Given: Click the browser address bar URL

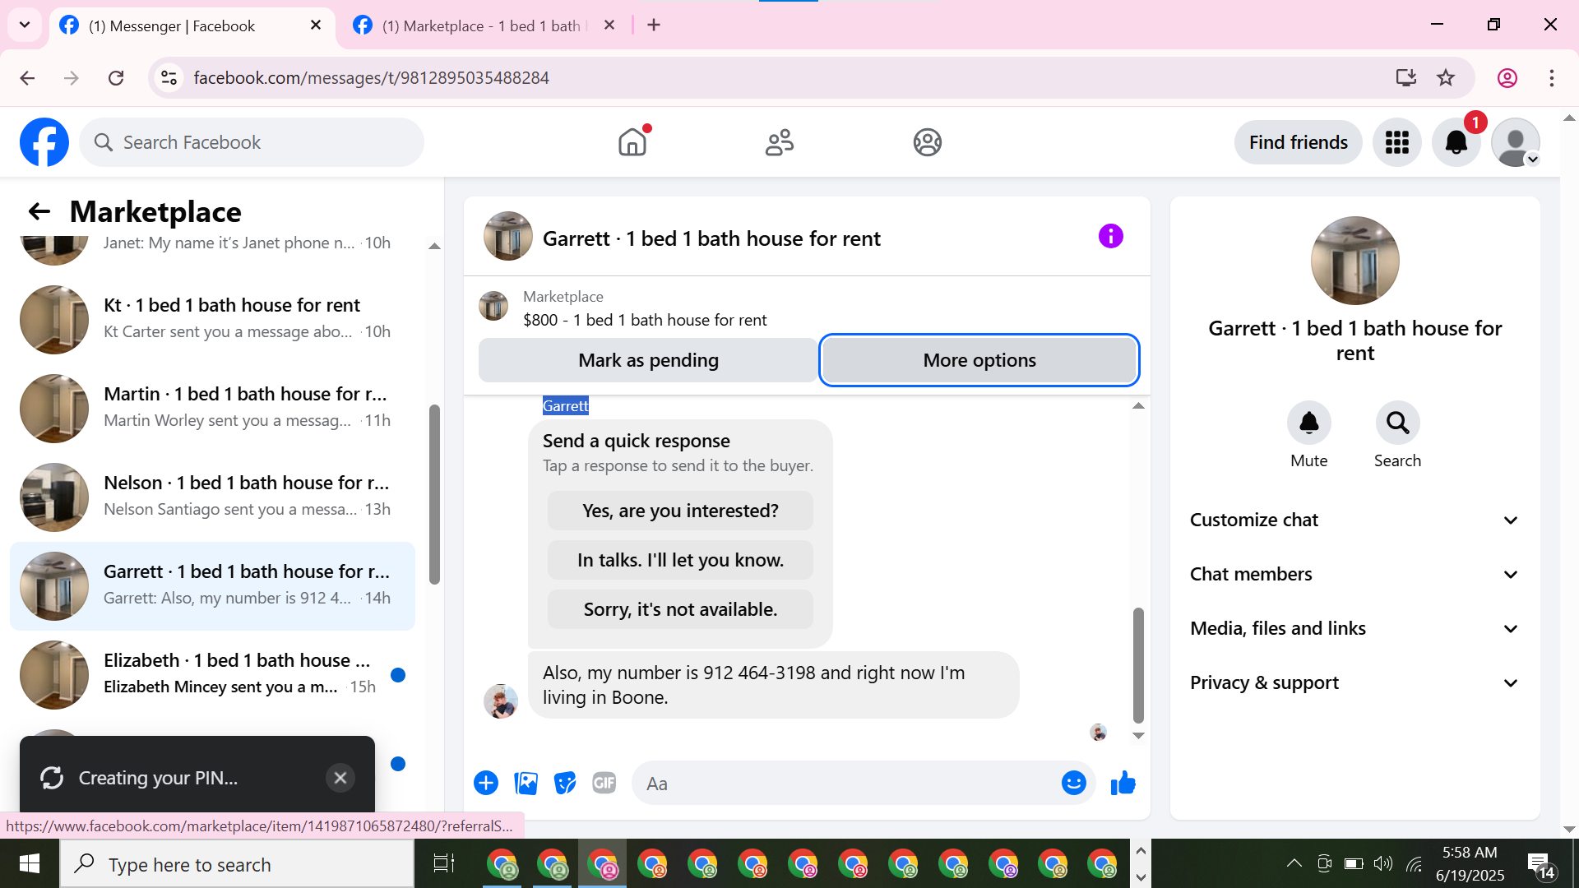Looking at the screenshot, I should [371, 77].
